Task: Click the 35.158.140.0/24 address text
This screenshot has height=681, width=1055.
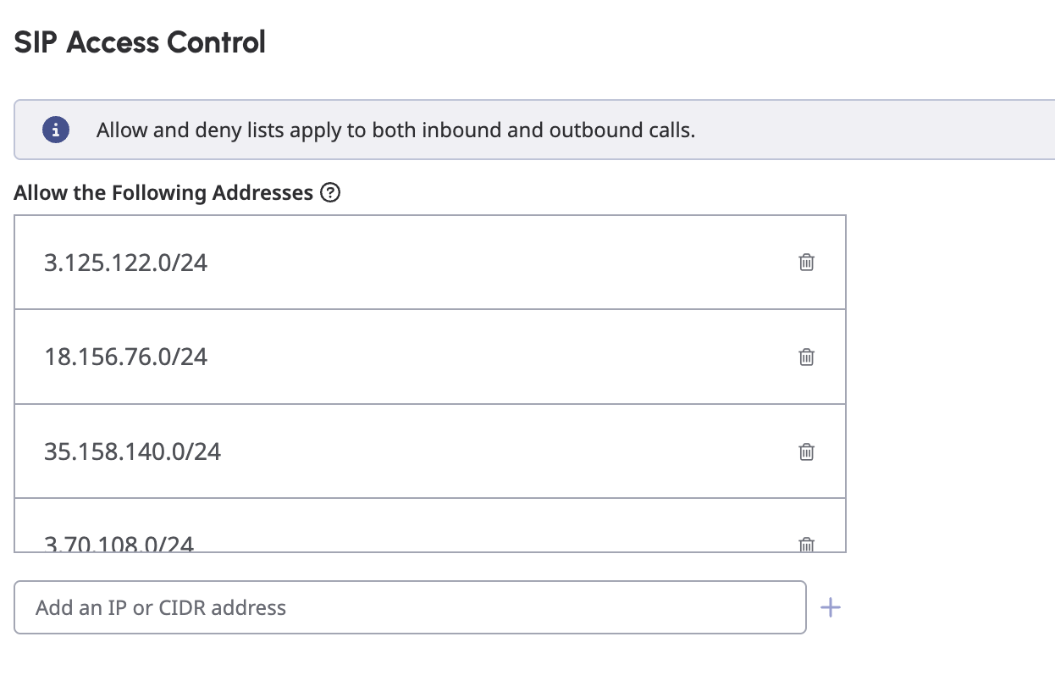Action: click(132, 451)
